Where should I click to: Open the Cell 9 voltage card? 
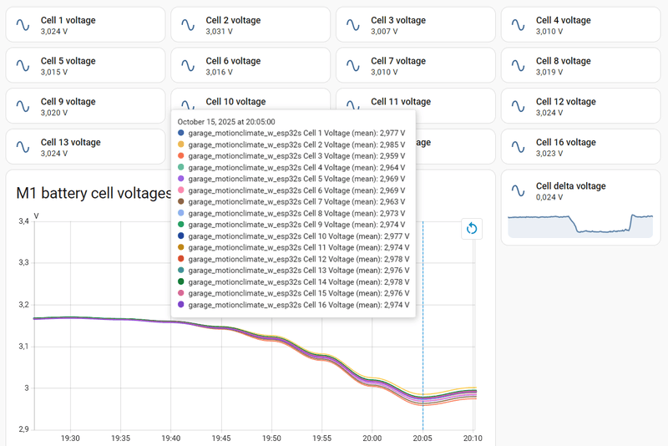[x=84, y=106]
